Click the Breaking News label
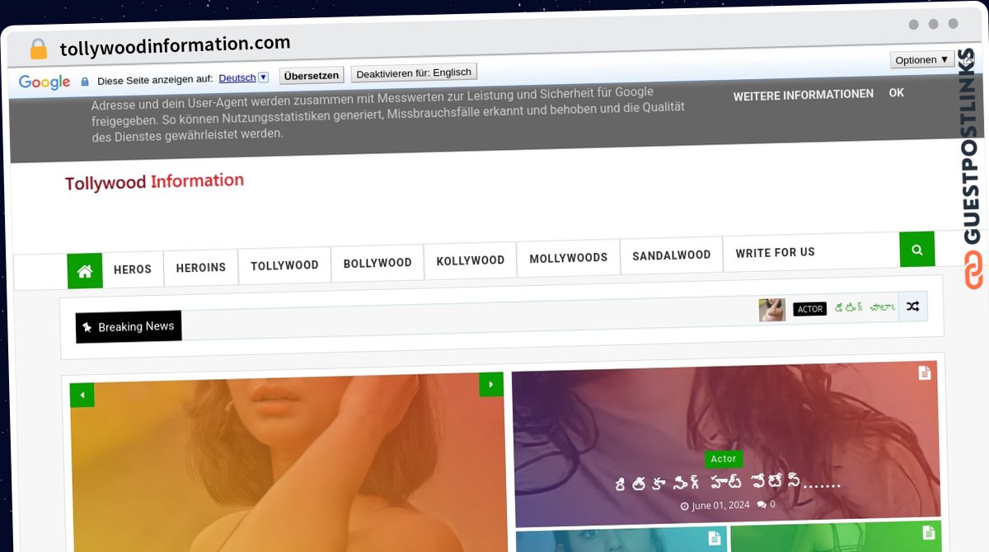989x552 pixels. pyautogui.click(x=129, y=327)
